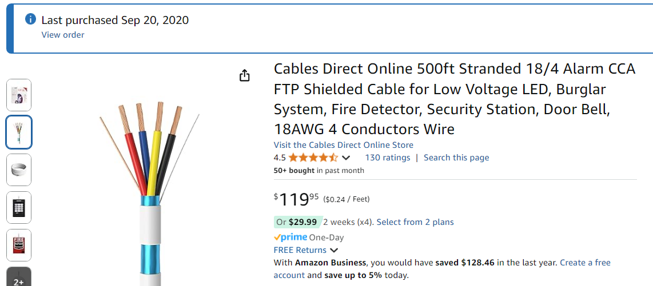Select the stripped wire colors thumbnail

[x=19, y=132]
